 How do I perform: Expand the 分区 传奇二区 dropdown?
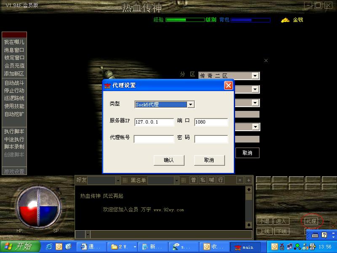coord(255,76)
